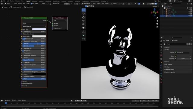Open the Object Mode dropdown
The height and width of the screenshot is (109, 193).
87,4
